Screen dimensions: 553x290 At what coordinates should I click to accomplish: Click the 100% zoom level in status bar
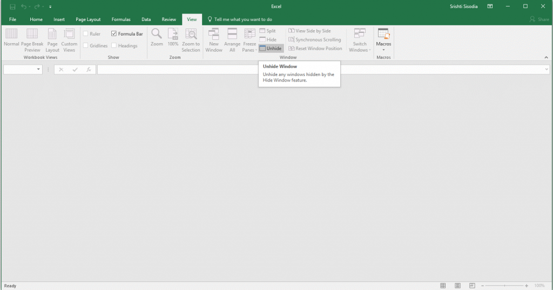(x=539, y=286)
